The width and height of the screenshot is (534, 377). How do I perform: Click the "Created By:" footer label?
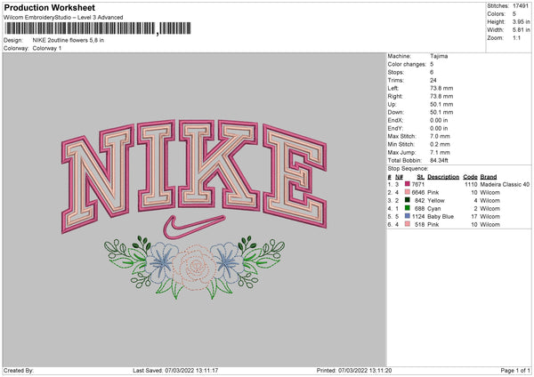19,370
